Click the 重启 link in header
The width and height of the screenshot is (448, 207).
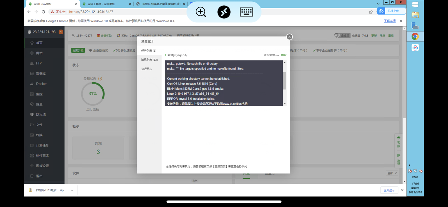(x=391, y=36)
